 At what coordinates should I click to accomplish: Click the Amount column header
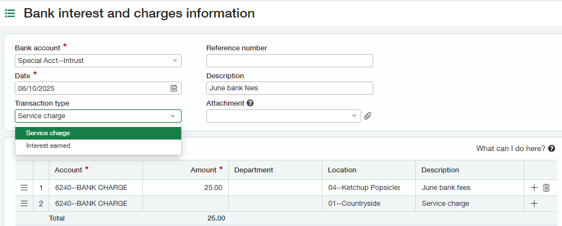pos(186,170)
